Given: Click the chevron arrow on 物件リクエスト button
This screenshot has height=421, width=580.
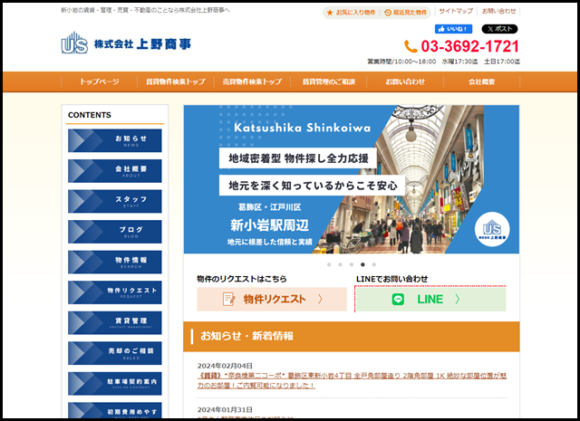Looking at the screenshot, I should 320,299.
